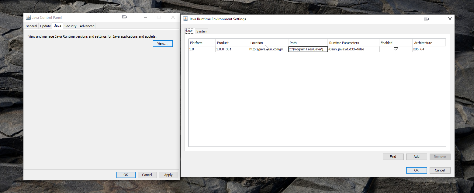Click Java icon in Runtime Environment Settings title
The width and height of the screenshot is (474, 193).
pos(185,19)
